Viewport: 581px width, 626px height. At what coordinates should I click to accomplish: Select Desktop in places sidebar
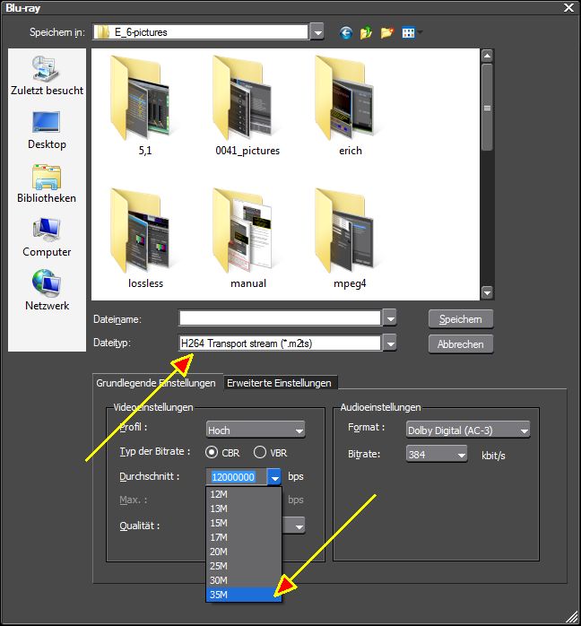pyautogui.click(x=47, y=130)
